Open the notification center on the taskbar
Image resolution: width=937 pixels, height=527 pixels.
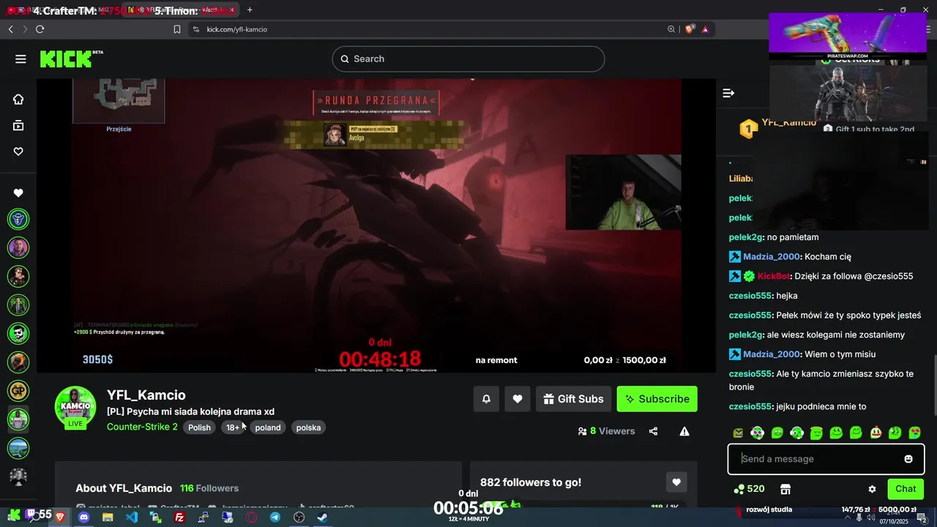tap(922, 517)
